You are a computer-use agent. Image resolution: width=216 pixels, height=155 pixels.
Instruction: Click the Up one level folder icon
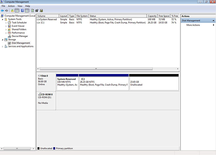[x=12, y=11]
